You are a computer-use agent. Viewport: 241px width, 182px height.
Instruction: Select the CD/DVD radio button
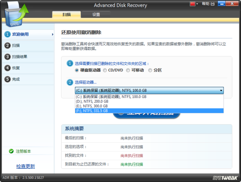(105, 70)
